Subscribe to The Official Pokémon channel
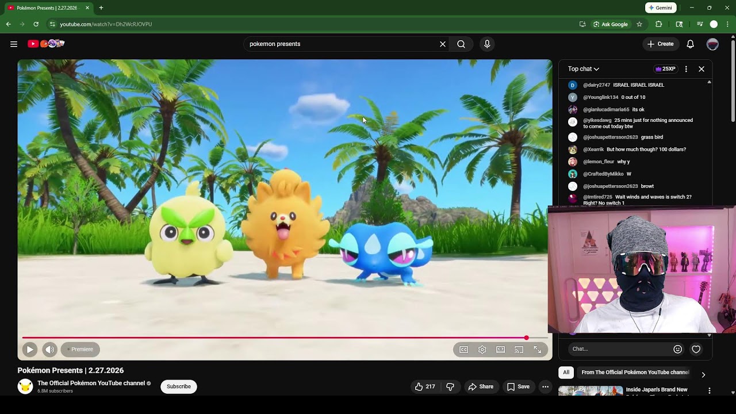The width and height of the screenshot is (736, 414). [x=179, y=386]
